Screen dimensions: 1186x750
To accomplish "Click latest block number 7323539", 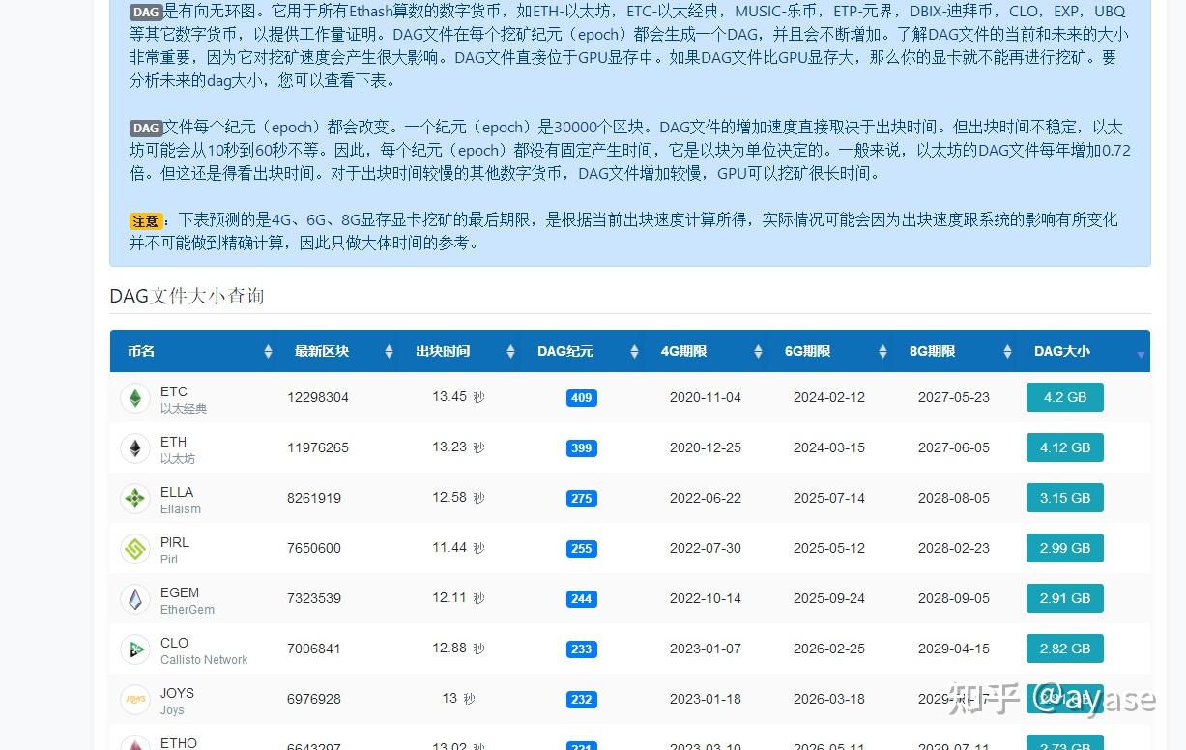I will (314, 598).
